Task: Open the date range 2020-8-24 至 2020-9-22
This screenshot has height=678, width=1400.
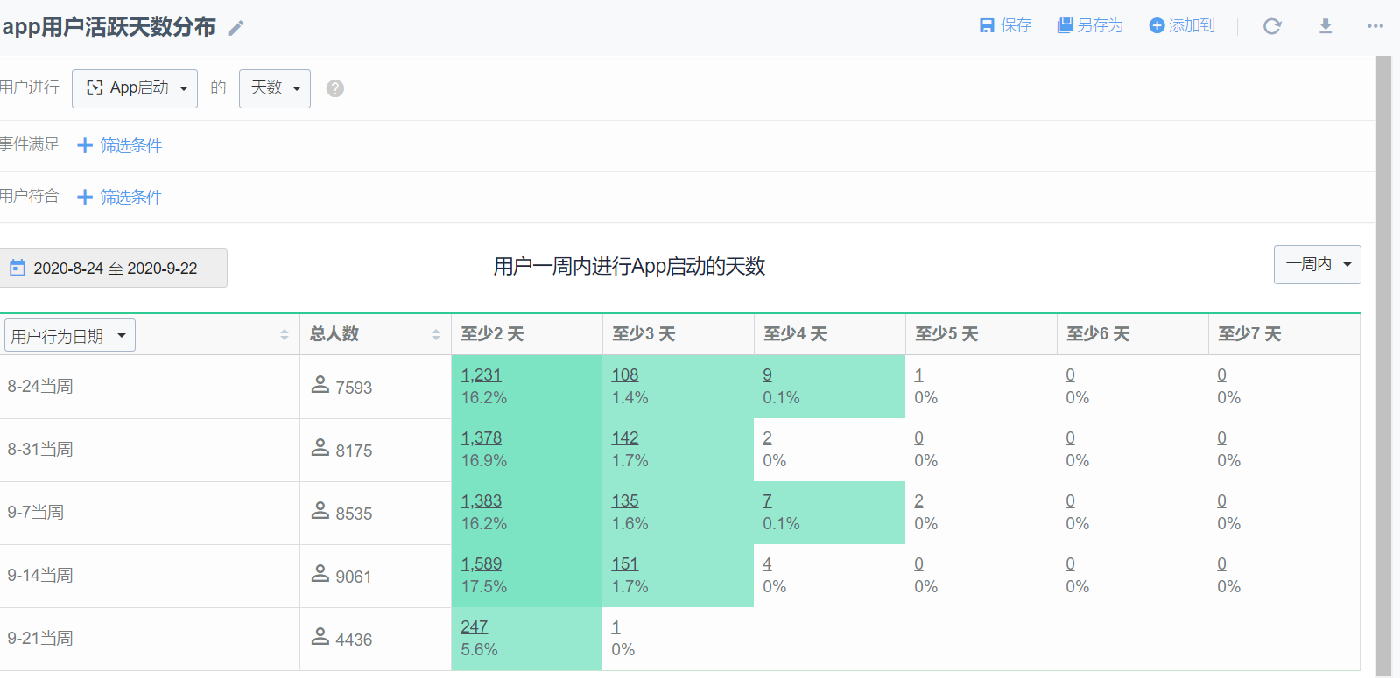Action: point(114,269)
